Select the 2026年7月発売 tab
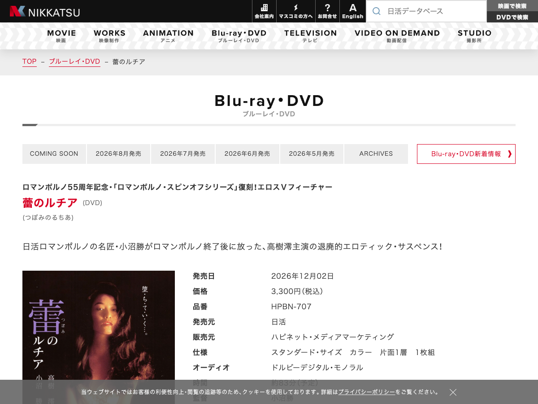The width and height of the screenshot is (538, 404). click(183, 154)
